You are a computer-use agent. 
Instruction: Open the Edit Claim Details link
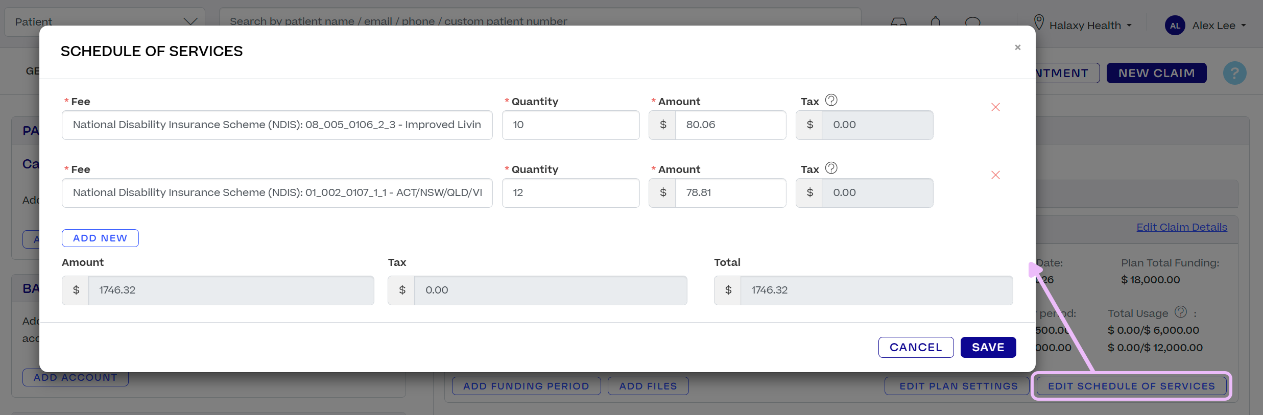pos(1182,227)
